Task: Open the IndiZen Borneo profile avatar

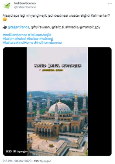Action: (7, 6)
